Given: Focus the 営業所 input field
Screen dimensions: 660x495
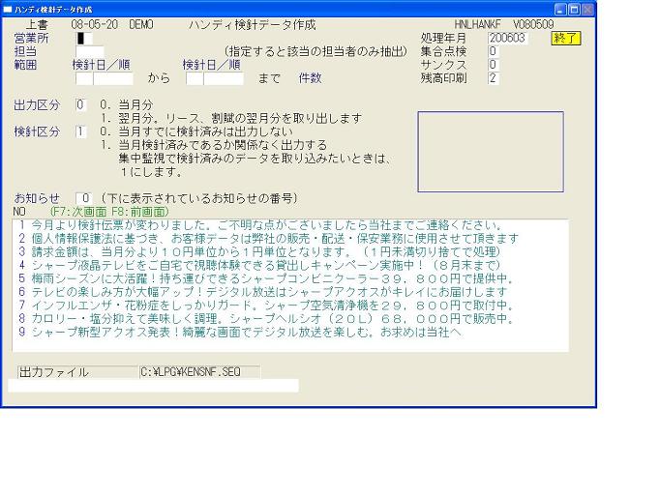Looking at the screenshot, I should 84,39.
